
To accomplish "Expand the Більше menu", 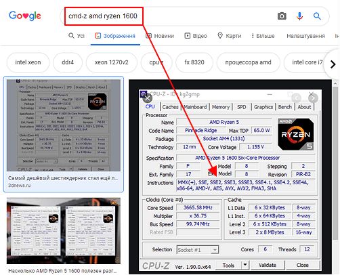I will point(263,36).
